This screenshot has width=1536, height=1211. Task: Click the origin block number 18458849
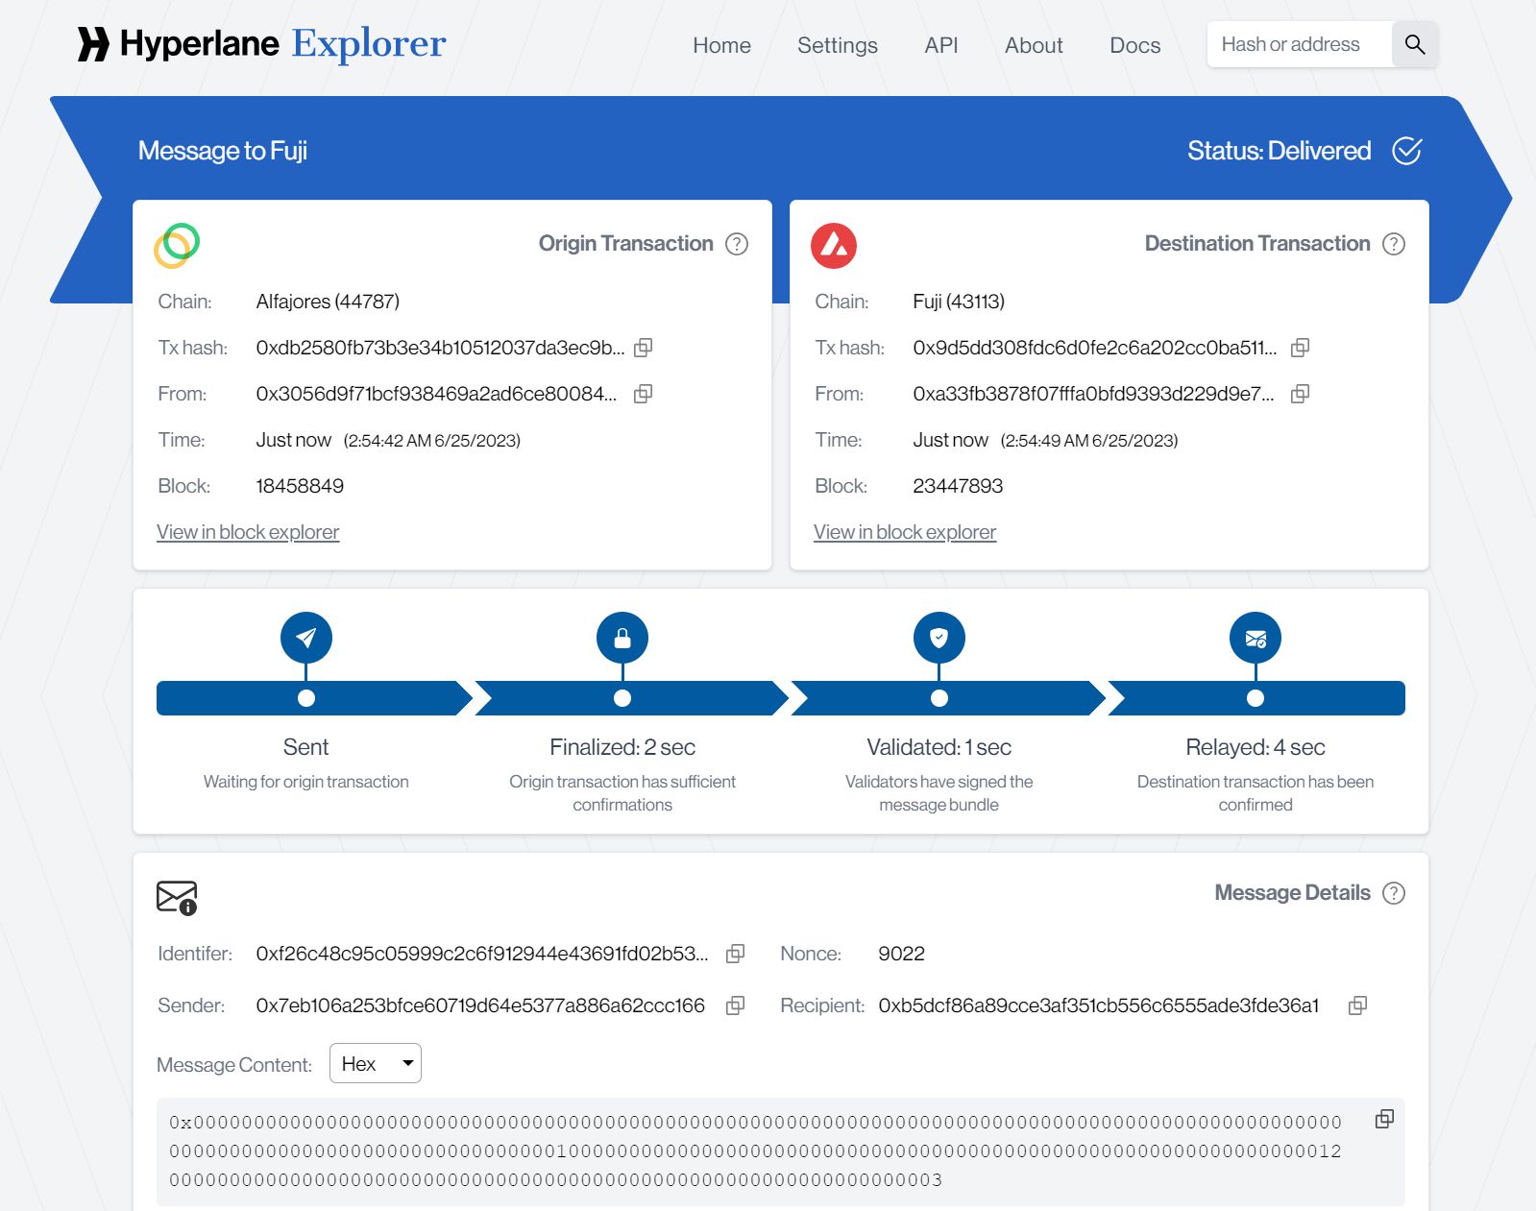[300, 486]
